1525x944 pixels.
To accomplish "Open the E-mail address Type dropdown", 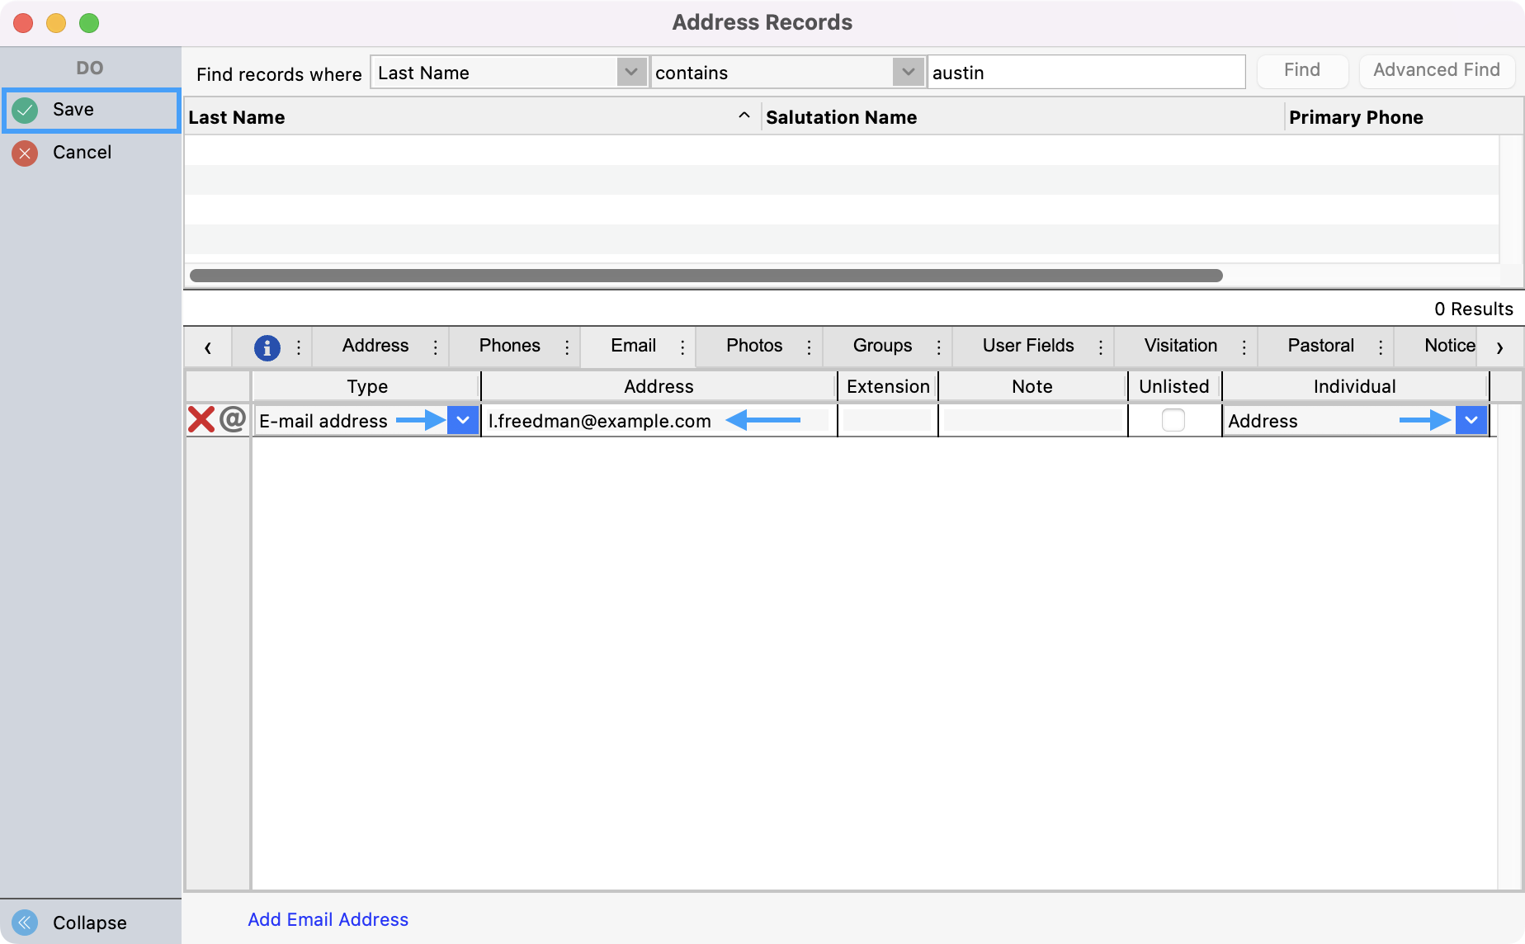I will pyautogui.click(x=463, y=420).
